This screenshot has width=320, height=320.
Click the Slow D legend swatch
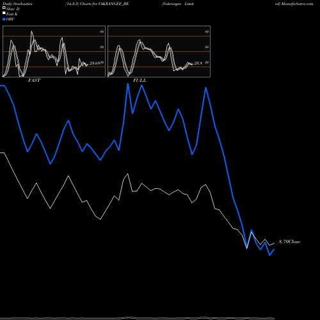pyautogui.click(x=4, y=8)
